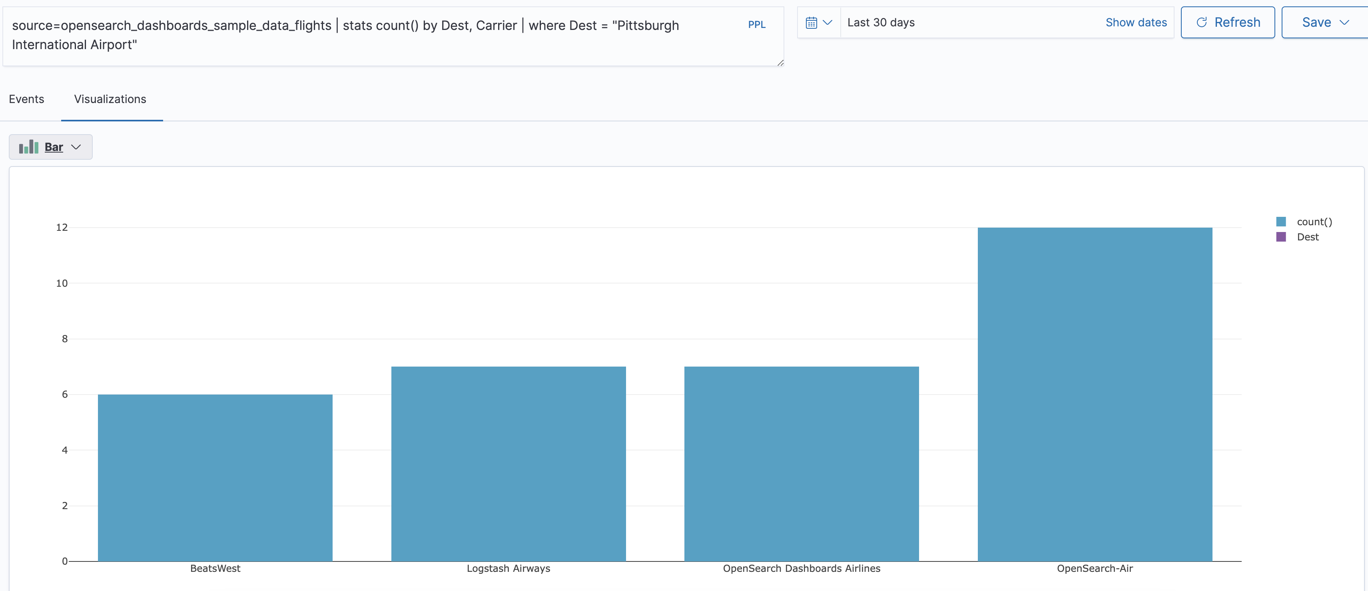This screenshot has width=1368, height=591.
Task: Switch to the Visualizations tab
Action: coord(110,99)
